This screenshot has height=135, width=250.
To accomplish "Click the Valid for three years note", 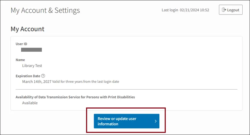I will tap(86, 82).
